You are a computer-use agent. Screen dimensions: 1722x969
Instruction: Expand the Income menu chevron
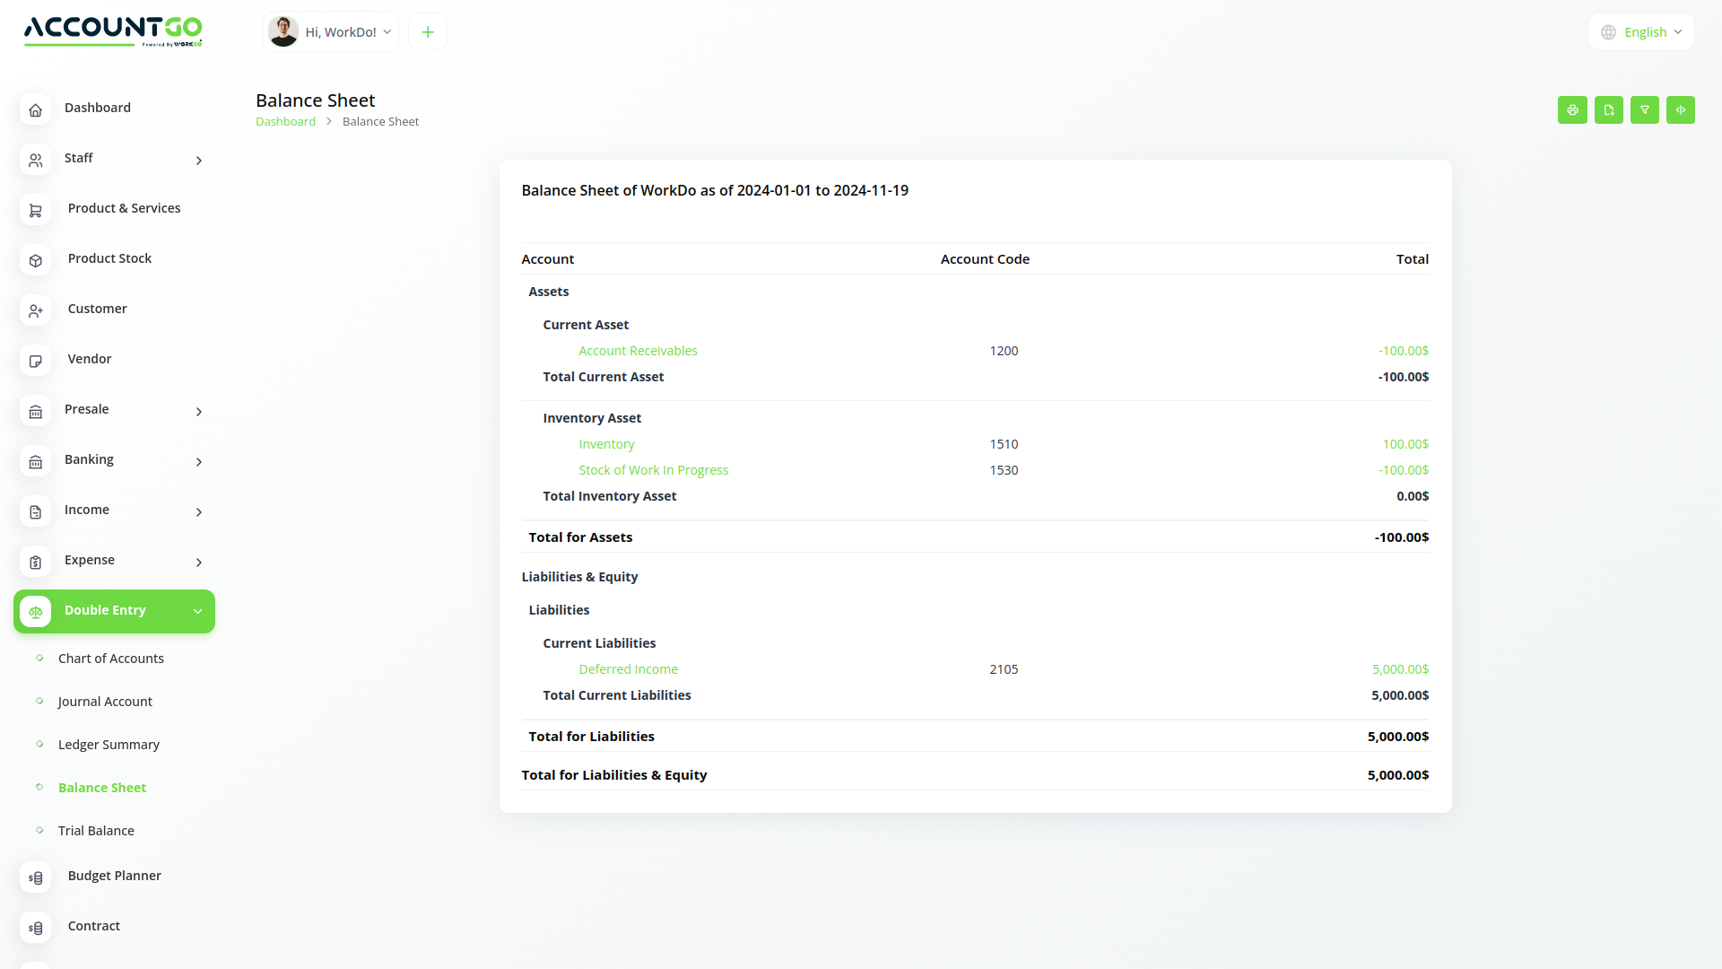point(198,512)
